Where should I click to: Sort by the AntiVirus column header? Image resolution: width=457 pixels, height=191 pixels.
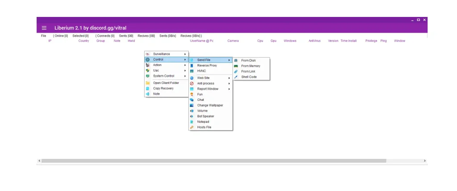(315, 41)
